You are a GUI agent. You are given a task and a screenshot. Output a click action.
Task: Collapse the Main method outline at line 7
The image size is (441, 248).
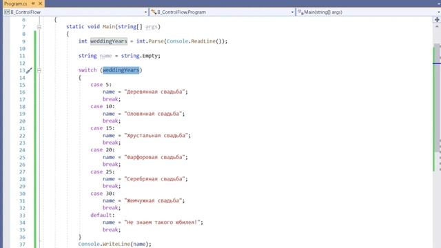click(x=39, y=27)
